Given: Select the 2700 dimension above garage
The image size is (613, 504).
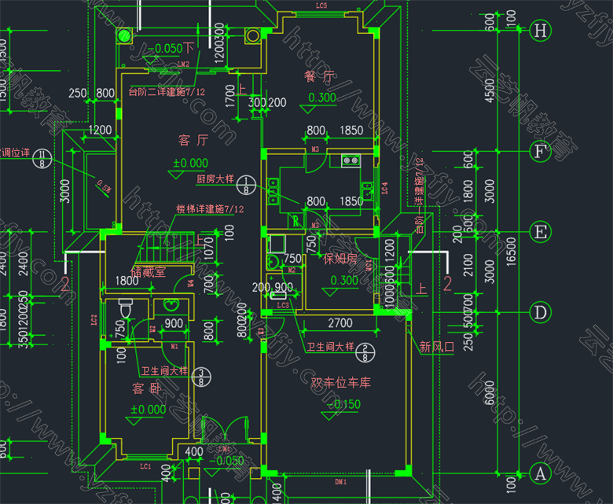Looking at the screenshot, I should click(x=340, y=323).
